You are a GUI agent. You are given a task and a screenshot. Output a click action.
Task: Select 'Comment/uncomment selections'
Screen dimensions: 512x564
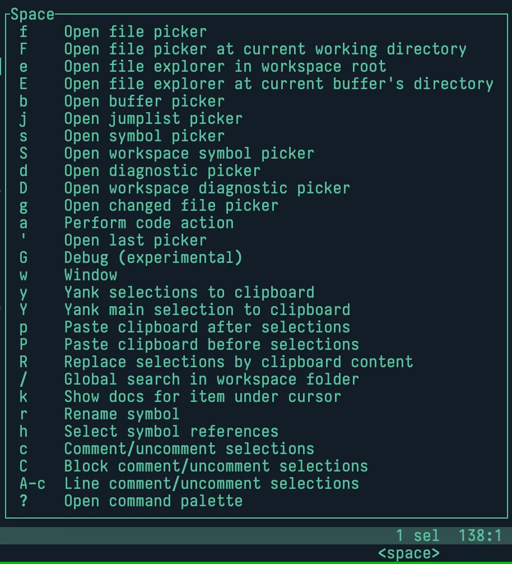[x=188, y=449]
